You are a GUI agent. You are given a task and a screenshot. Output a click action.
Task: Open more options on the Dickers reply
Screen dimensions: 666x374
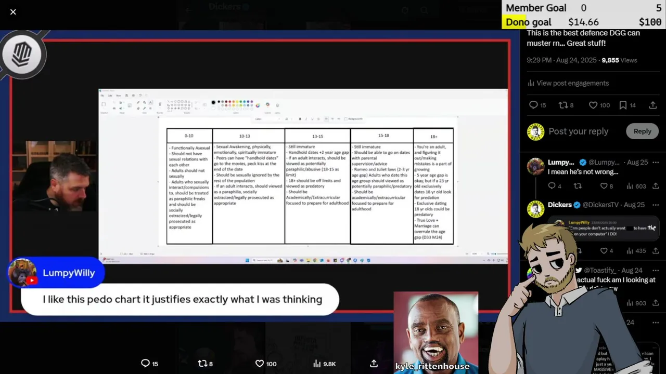(656, 205)
